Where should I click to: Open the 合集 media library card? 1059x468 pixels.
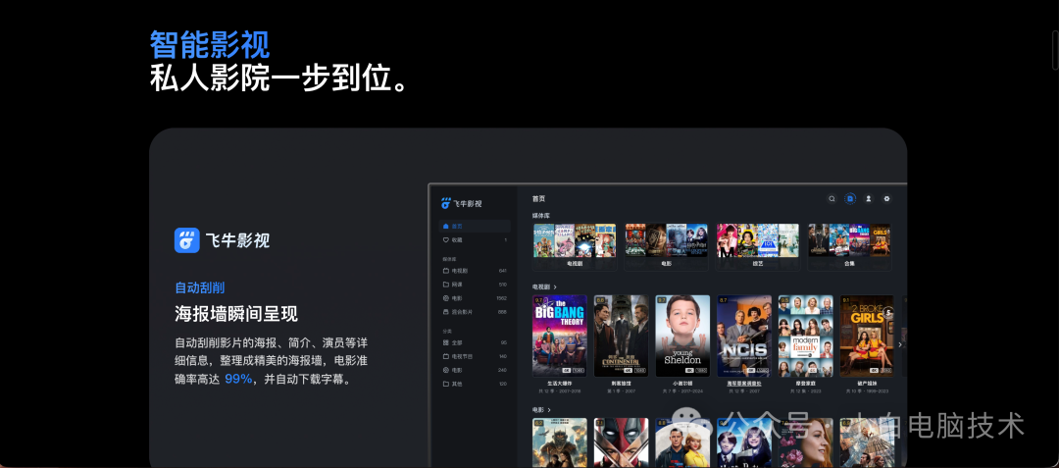[x=849, y=246]
